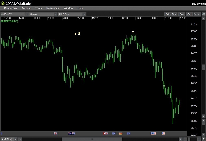Click the Price Box button

[171, 14]
